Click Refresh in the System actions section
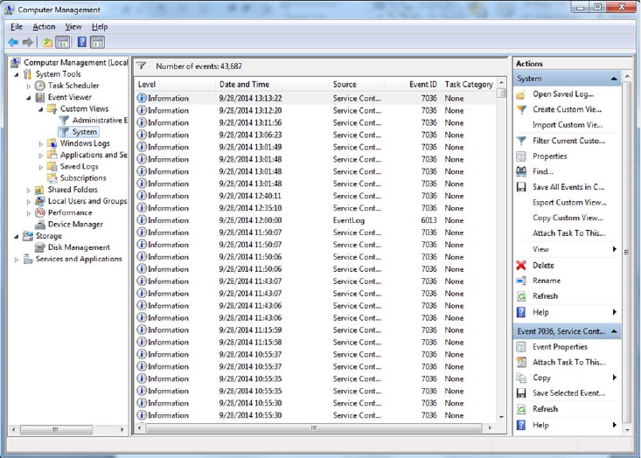 545,296
